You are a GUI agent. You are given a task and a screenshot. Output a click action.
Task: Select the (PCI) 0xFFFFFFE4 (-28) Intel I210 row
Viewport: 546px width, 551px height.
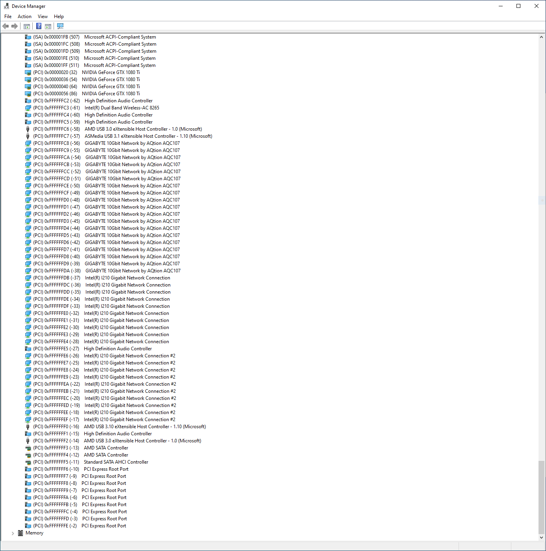[x=101, y=342]
